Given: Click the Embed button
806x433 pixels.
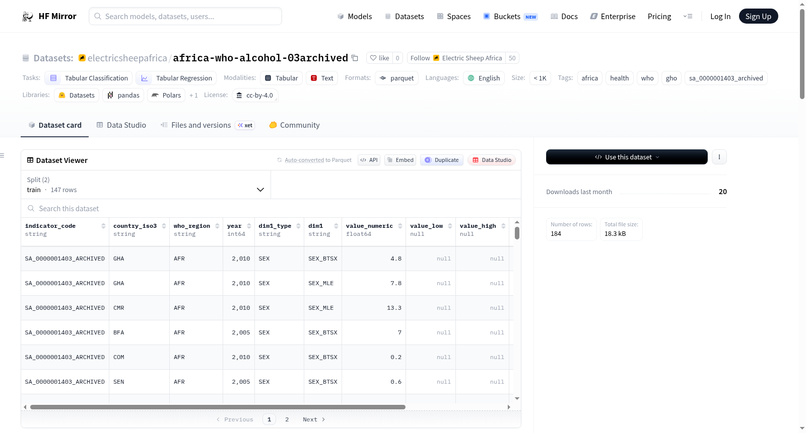Looking at the screenshot, I should coord(400,160).
